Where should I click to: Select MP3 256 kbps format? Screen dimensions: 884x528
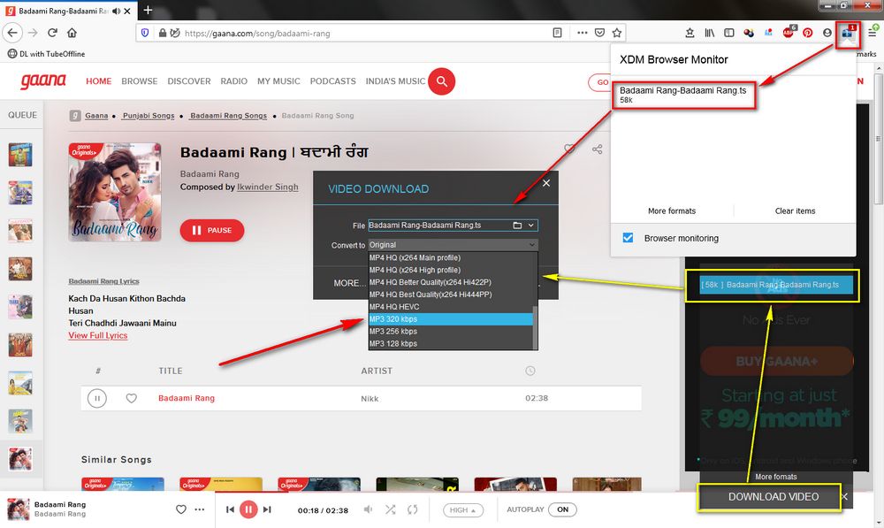pos(451,332)
